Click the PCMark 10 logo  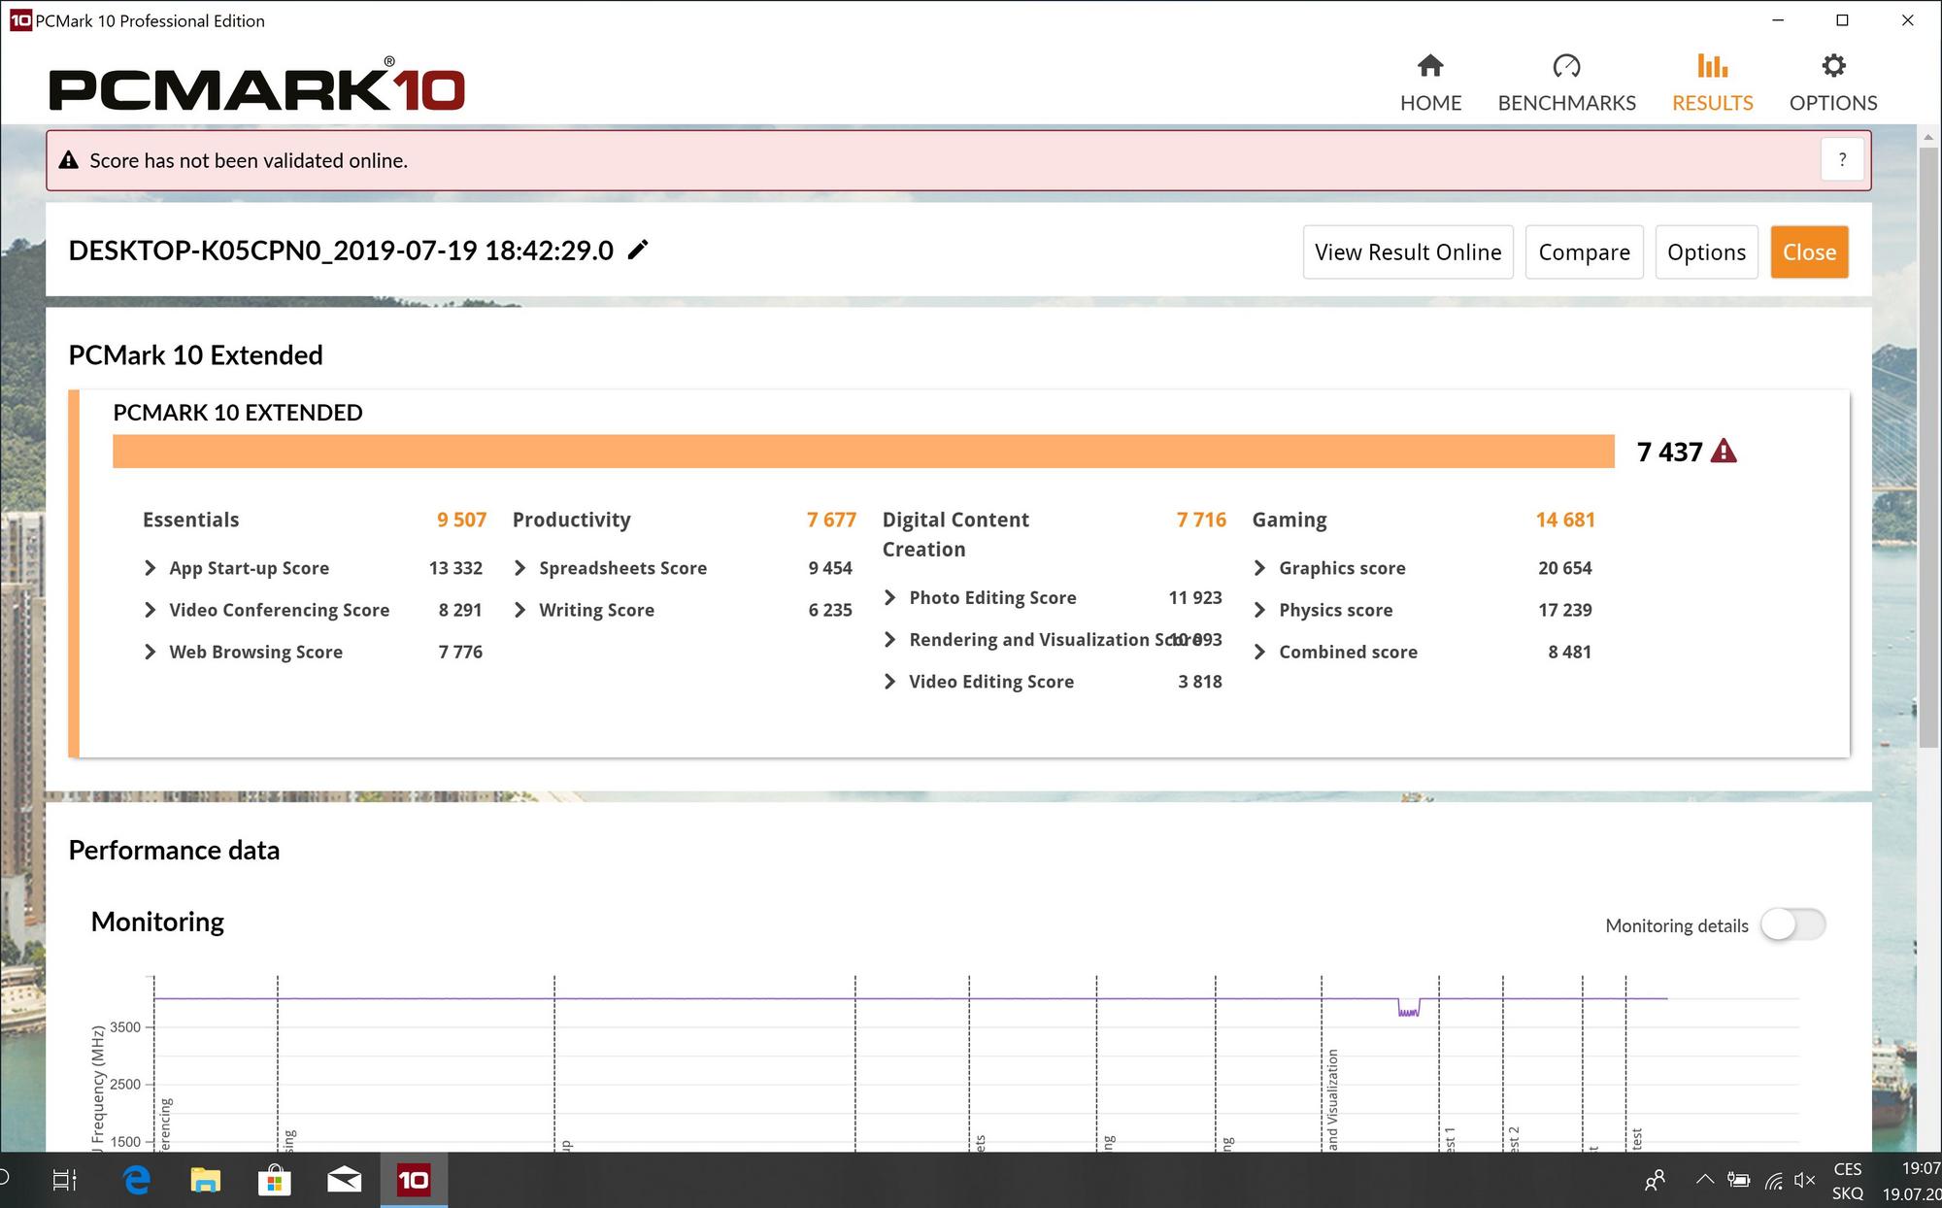click(257, 85)
